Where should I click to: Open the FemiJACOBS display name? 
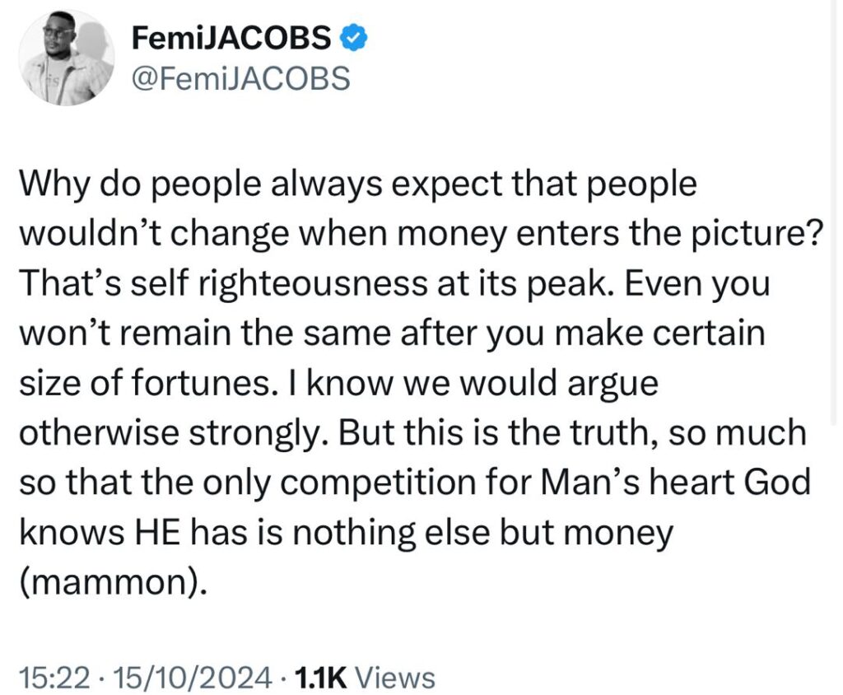[231, 38]
